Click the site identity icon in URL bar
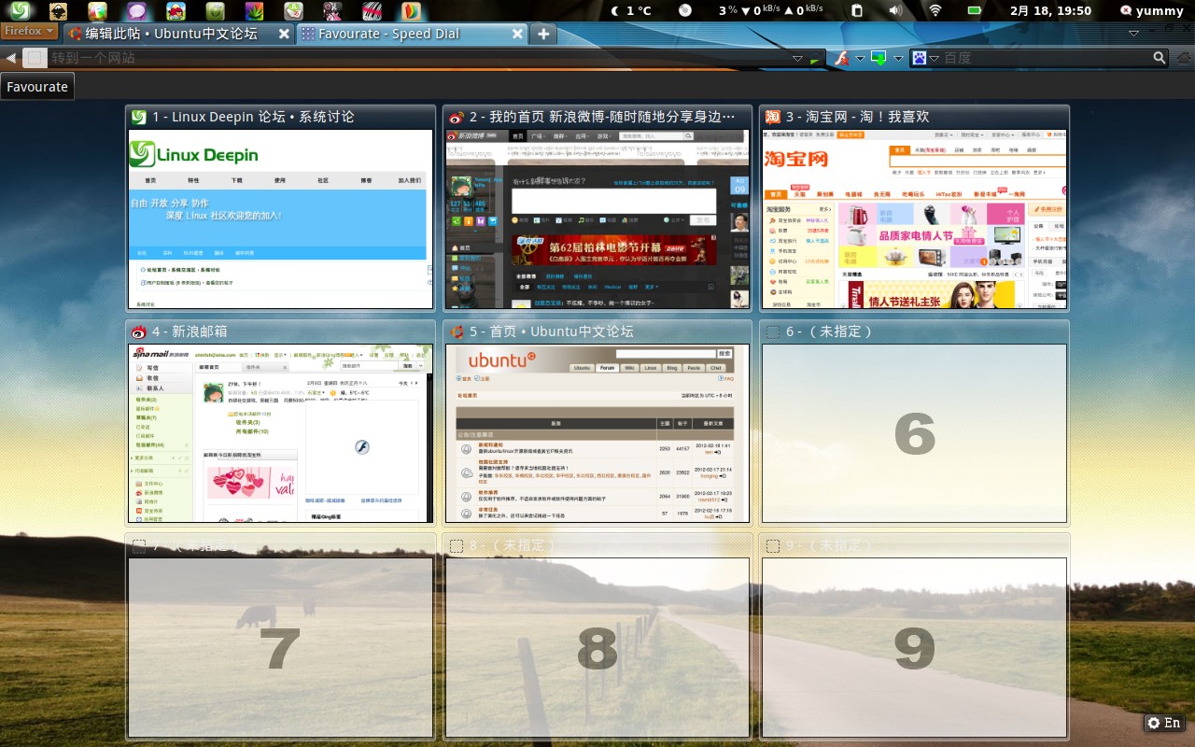This screenshot has width=1195, height=747. tap(35, 58)
